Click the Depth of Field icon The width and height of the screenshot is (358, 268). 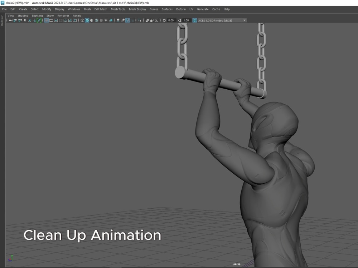click(132, 20)
